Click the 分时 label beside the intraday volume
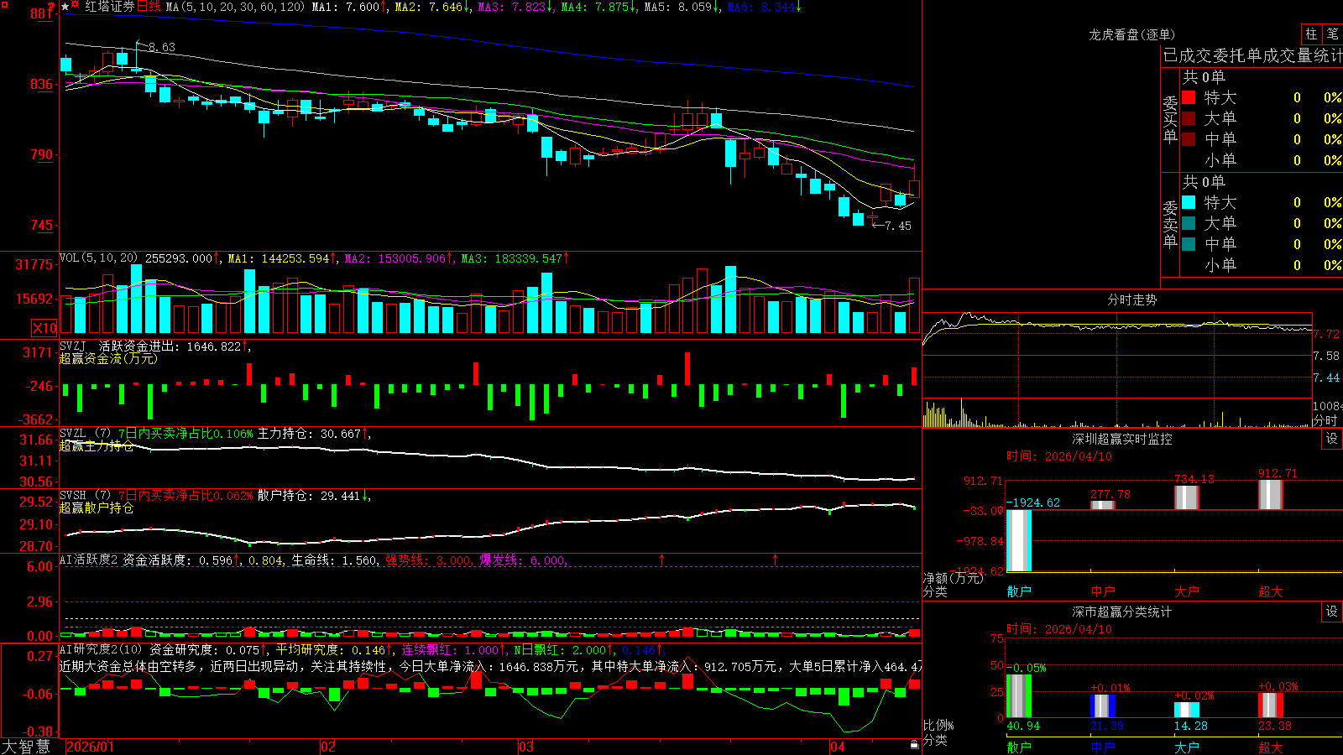This screenshot has width=1343, height=755. 1325,420
